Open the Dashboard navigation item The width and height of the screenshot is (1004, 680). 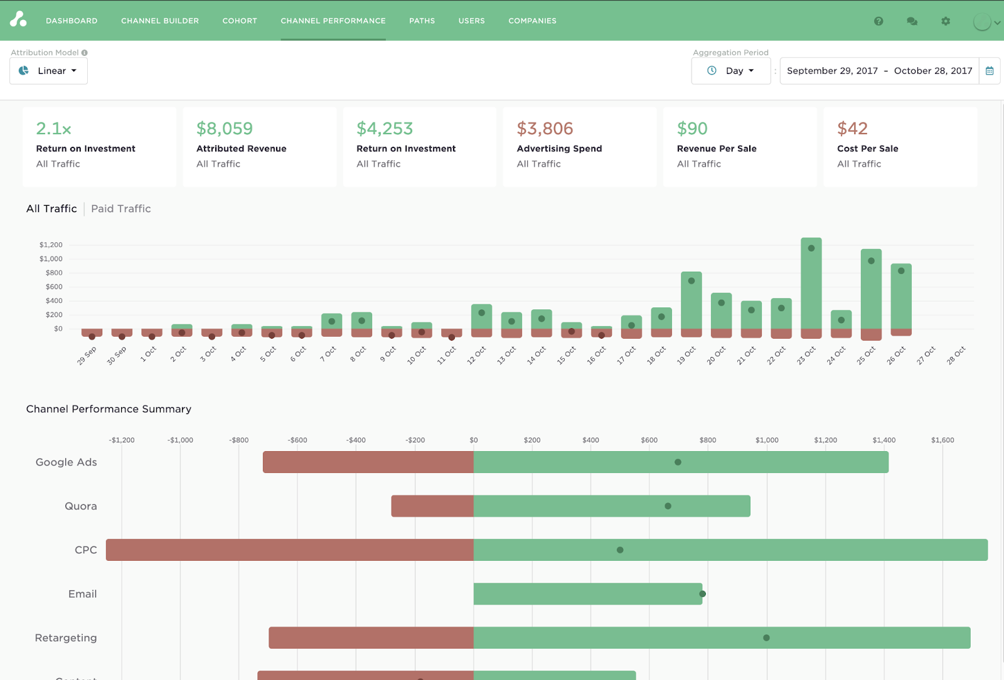coord(72,20)
